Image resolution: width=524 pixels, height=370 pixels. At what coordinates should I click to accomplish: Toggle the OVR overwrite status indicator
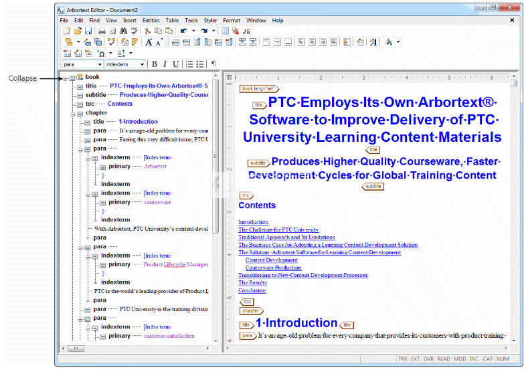pyautogui.click(x=428, y=359)
